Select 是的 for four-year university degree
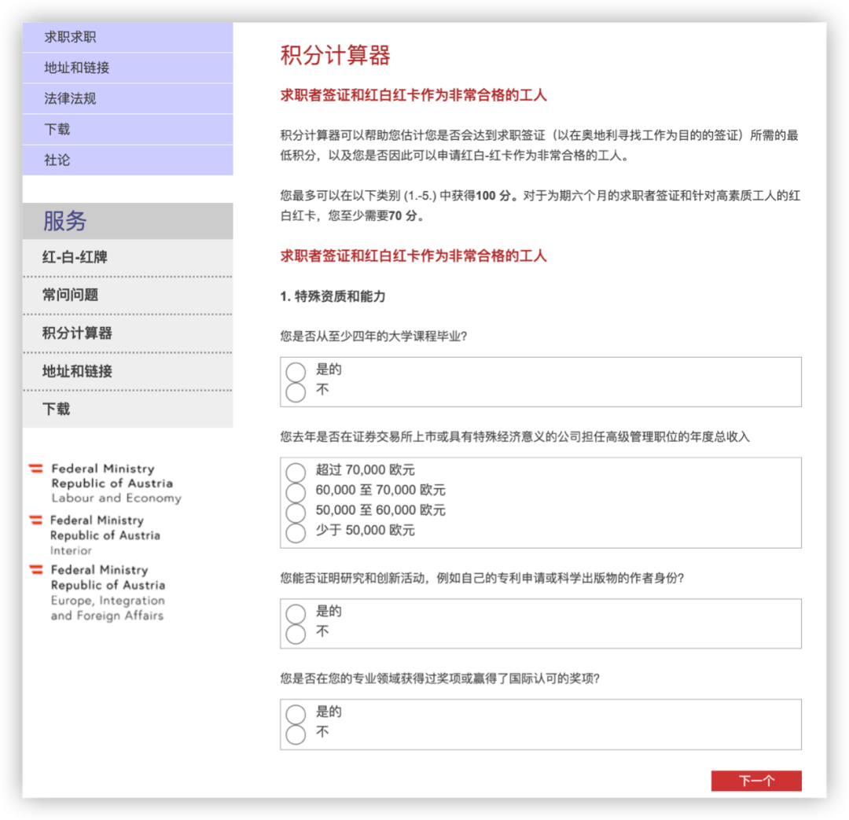 (x=296, y=372)
